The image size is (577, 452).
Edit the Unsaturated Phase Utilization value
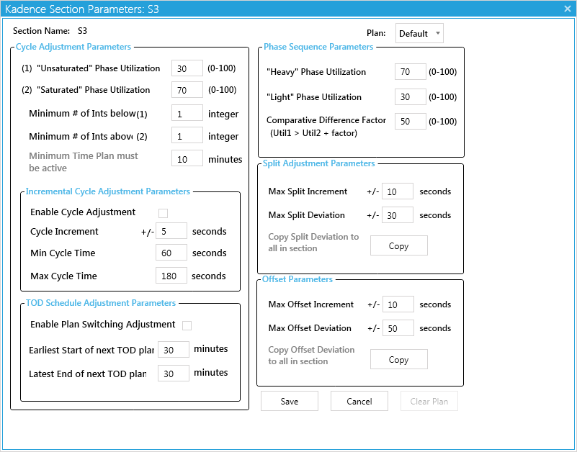(x=187, y=68)
